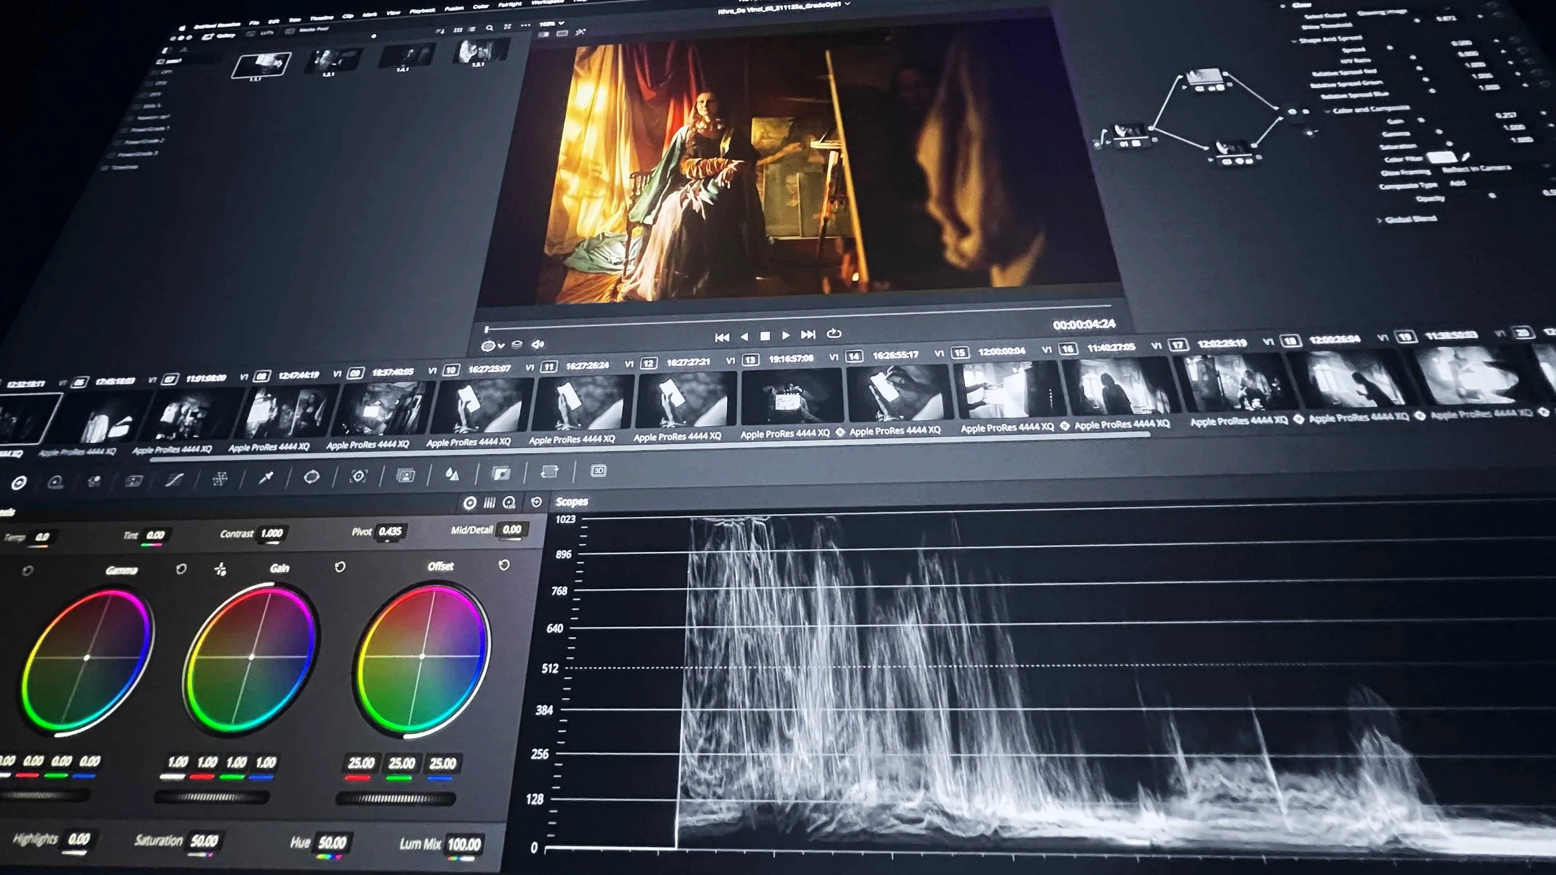Select the Qualifier eyedropper tool
This screenshot has width=1556, height=875.
click(x=266, y=477)
